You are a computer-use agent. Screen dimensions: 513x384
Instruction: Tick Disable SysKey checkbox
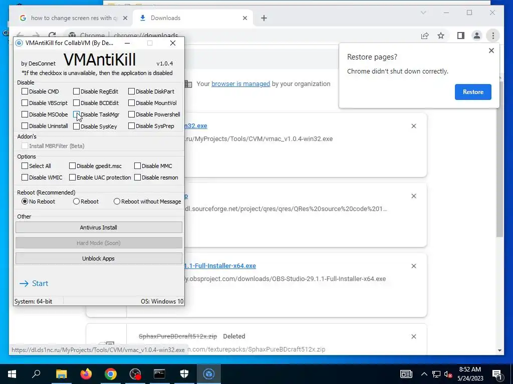[76, 126]
